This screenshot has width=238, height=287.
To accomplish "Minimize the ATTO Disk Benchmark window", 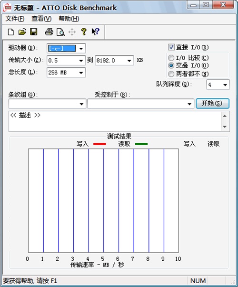I will pos(193,5).
